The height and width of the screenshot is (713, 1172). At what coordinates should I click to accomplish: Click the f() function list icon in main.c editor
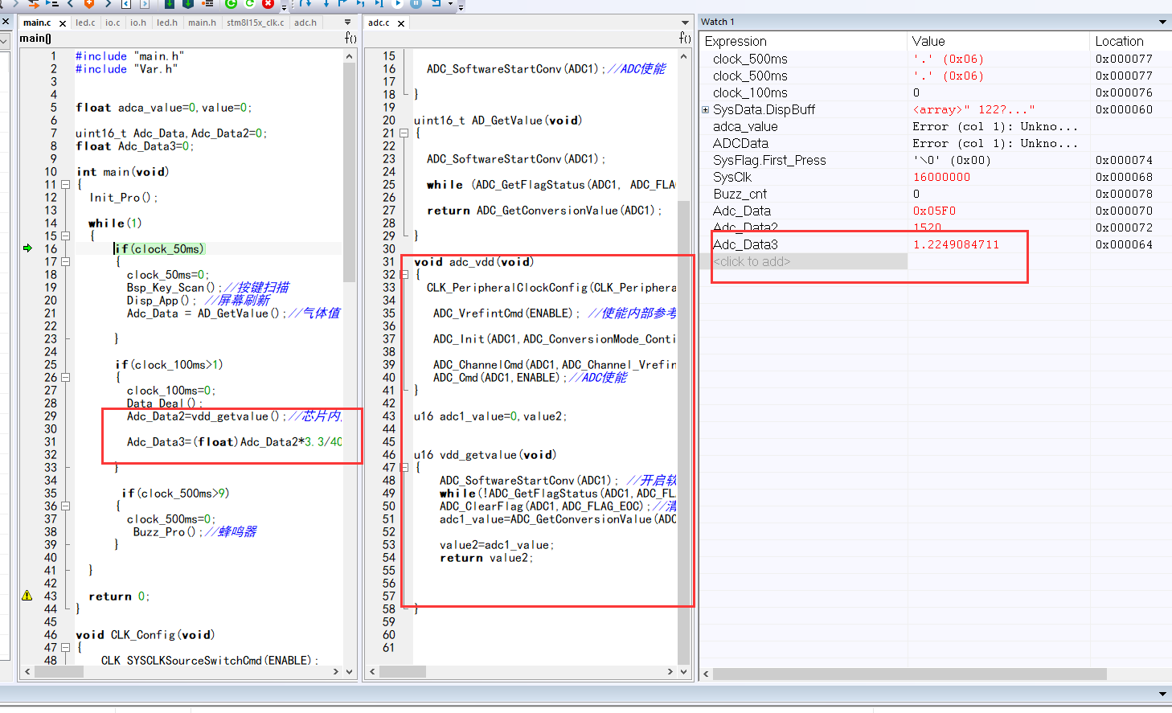point(350,37)
